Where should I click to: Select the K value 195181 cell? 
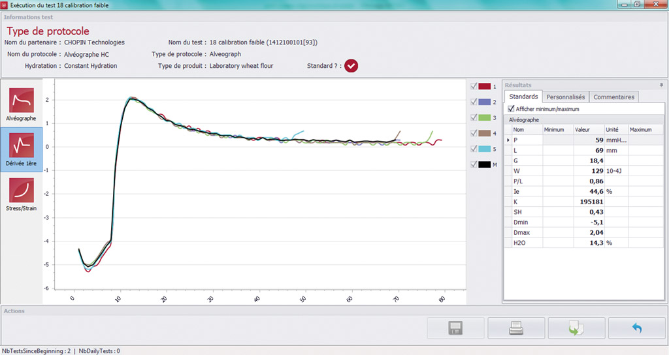(589, 202)
